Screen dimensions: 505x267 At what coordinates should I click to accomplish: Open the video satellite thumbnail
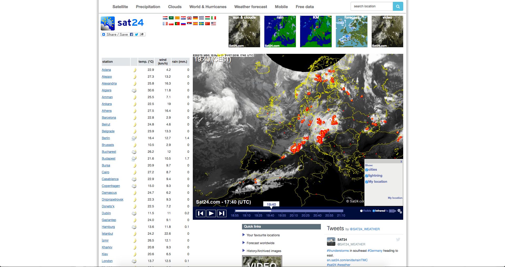[x=387, y=32]
